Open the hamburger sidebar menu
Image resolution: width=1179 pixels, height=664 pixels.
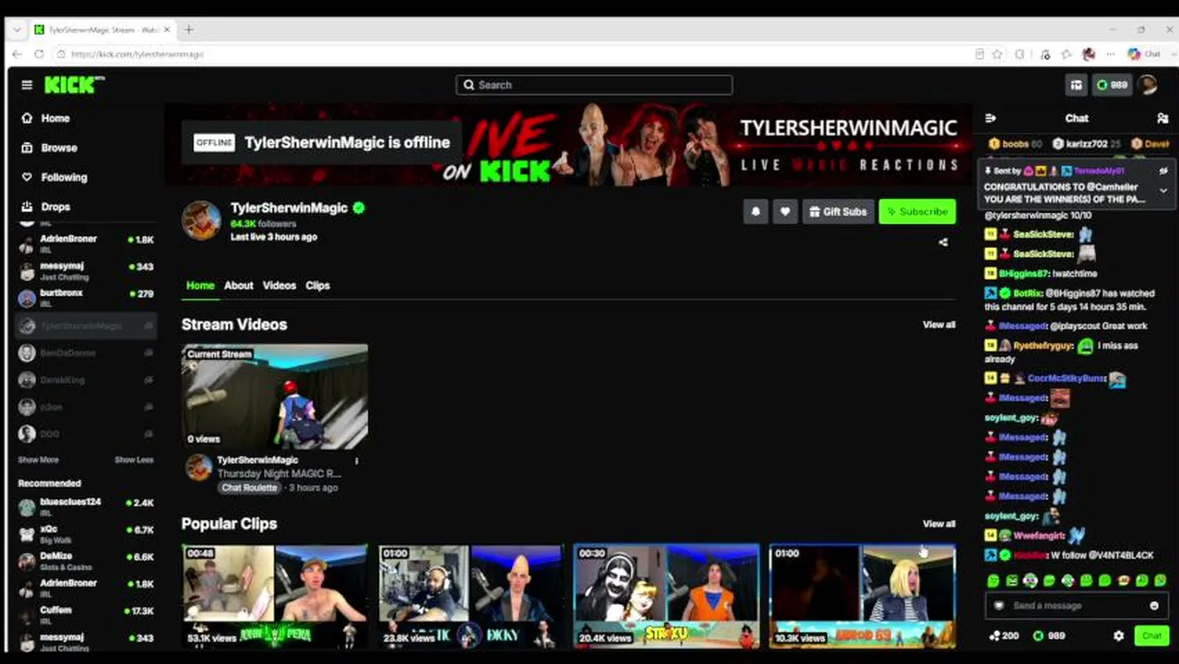[x=27, y=85]
